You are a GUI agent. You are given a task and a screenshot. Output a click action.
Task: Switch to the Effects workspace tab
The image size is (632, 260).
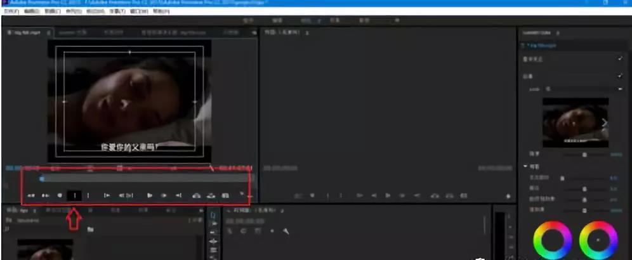[334, 20]
